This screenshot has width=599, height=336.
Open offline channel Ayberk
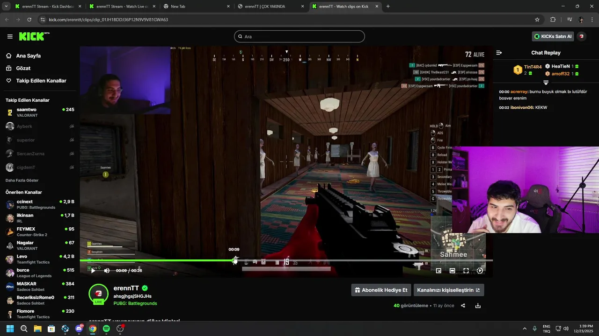40,126
